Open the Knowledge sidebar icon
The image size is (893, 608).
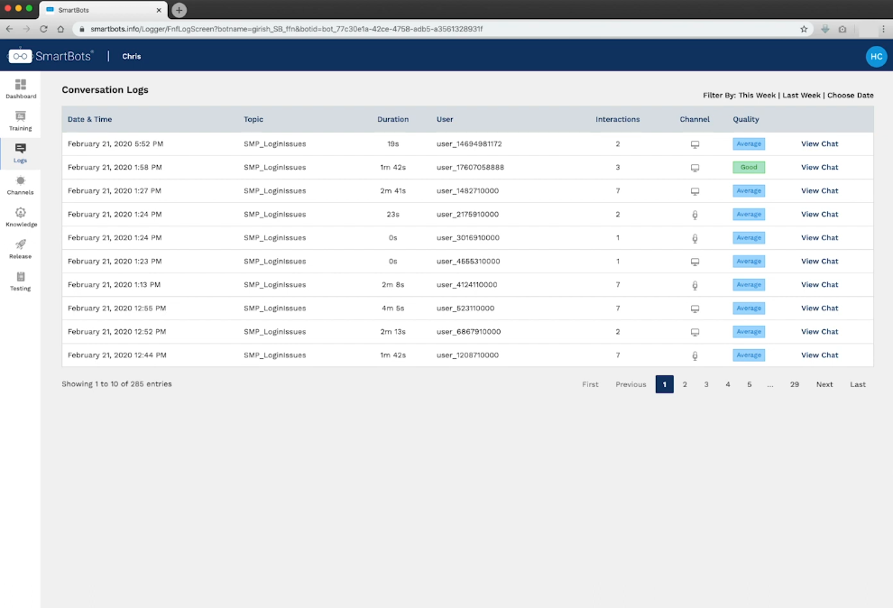pyautogui.click(x=21, y=213)
